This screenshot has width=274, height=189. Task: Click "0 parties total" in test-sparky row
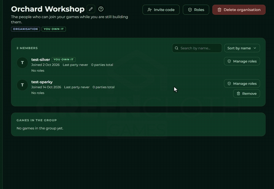click(104, 87)
